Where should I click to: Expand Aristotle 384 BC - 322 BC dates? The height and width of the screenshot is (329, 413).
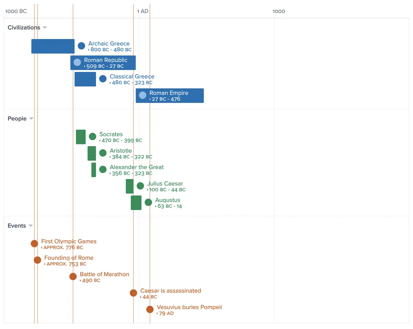[131, 157]
